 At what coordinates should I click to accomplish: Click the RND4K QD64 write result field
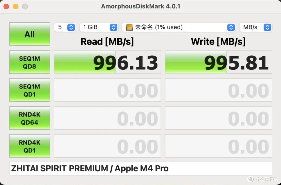(x=219, y=118)
